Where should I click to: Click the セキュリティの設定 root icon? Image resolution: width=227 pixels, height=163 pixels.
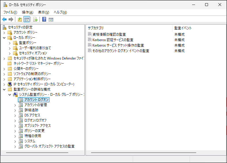(5, 27)
